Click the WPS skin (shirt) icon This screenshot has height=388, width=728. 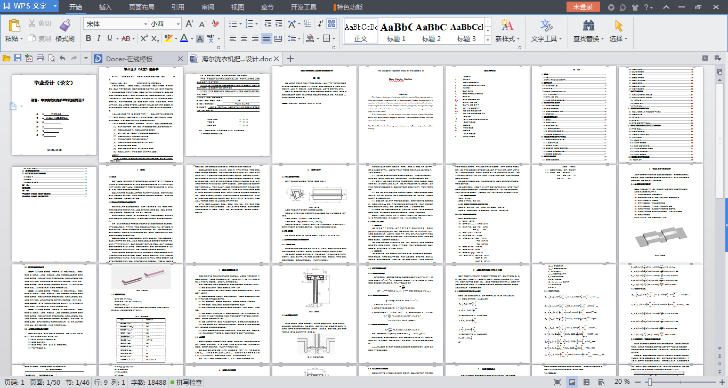[635, 7]
